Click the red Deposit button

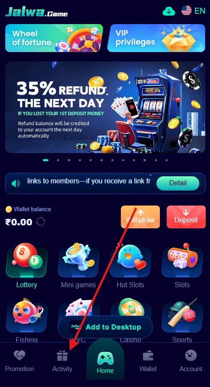[x=186, y=217]
